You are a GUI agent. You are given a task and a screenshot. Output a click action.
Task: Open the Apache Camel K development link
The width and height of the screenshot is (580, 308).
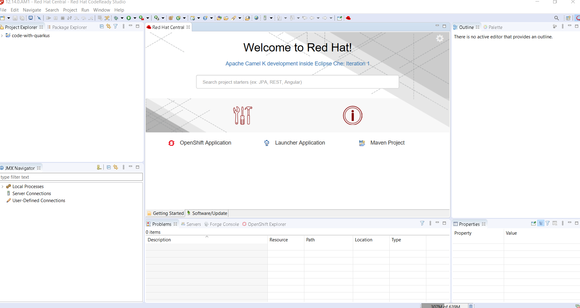[x=297, y=64]
